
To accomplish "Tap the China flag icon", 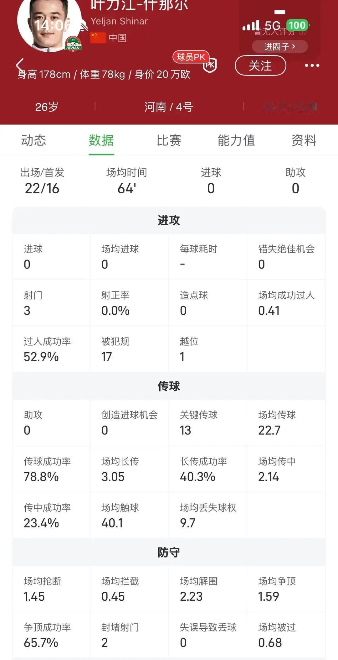I will (x=98, y=38).
